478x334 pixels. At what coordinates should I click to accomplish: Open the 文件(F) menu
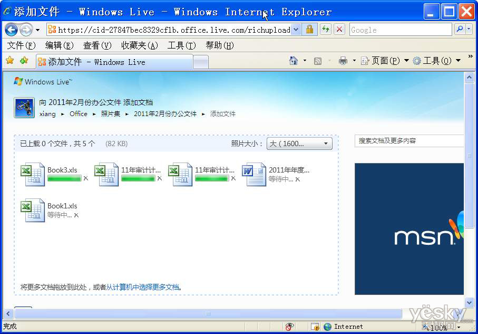[x=21, y=45]
